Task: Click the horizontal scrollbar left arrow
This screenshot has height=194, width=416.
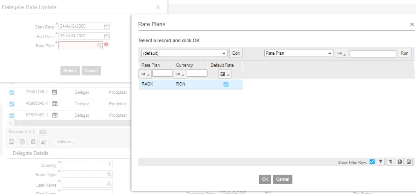Action: (11, 123)
